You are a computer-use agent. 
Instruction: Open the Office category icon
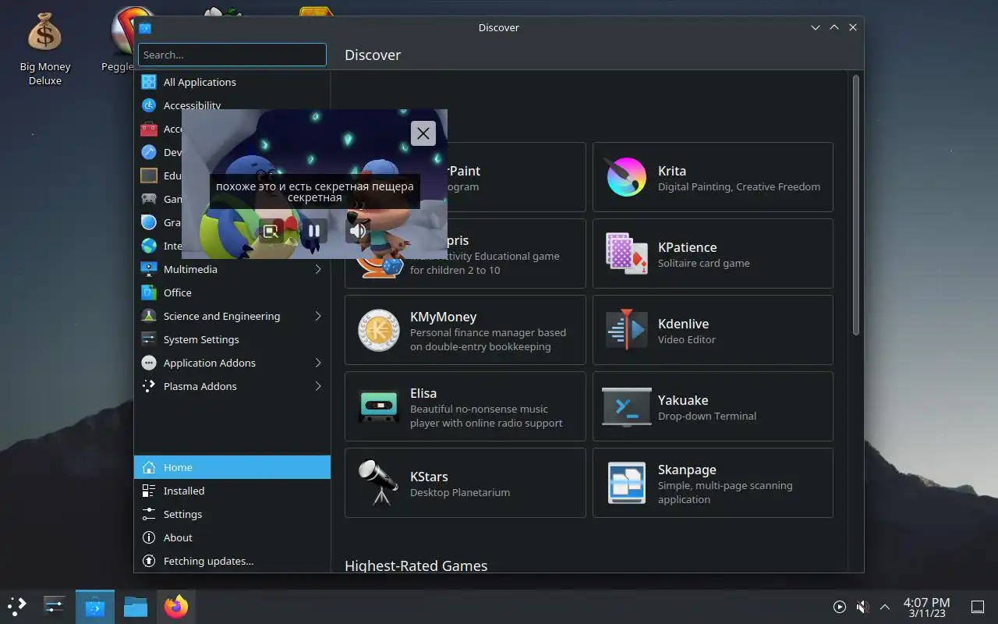click(x=149, y=292)
